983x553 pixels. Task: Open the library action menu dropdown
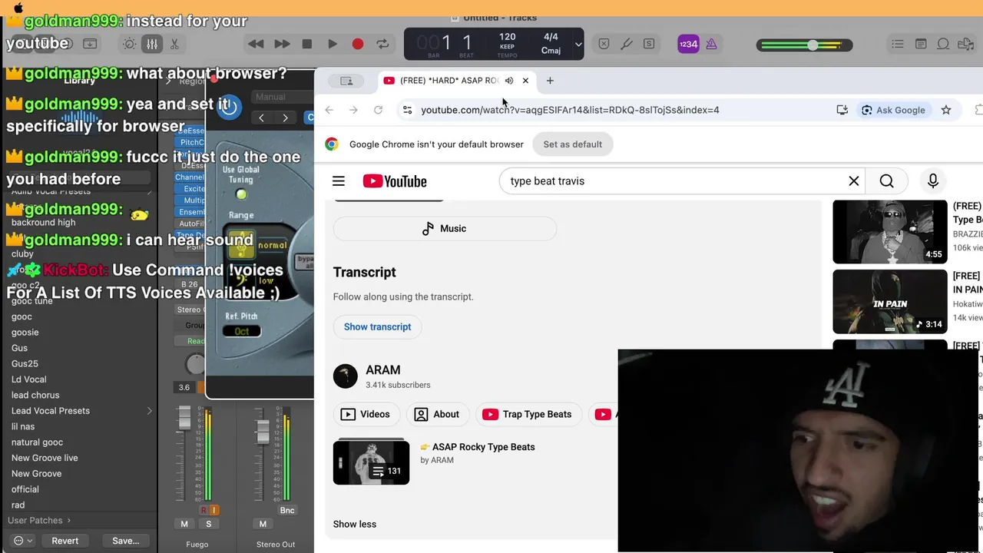tap(23, 541)
